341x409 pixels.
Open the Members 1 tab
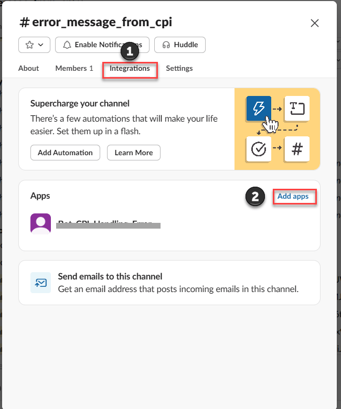click(x=74, y=68)
